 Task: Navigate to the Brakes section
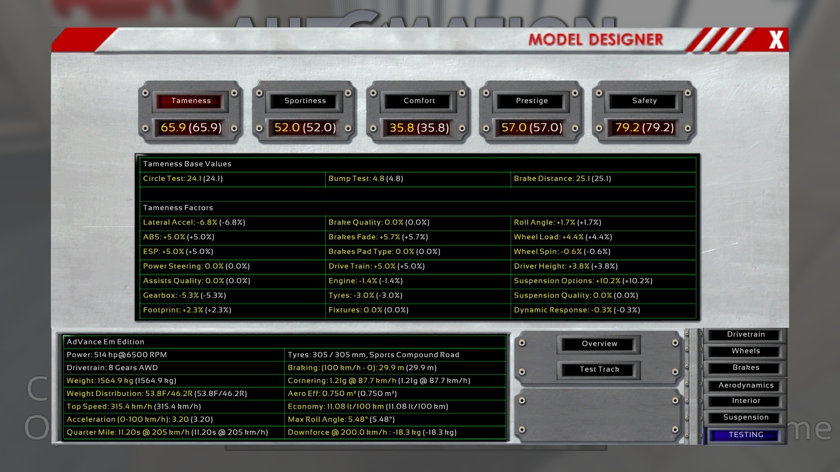(x=745, y=368)
